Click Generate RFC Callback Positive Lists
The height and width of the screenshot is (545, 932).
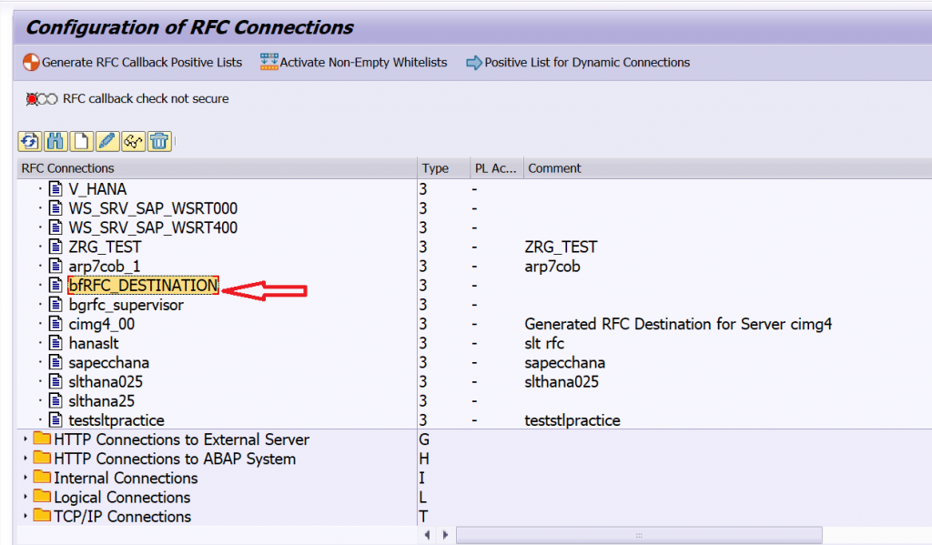pos(133,63)
